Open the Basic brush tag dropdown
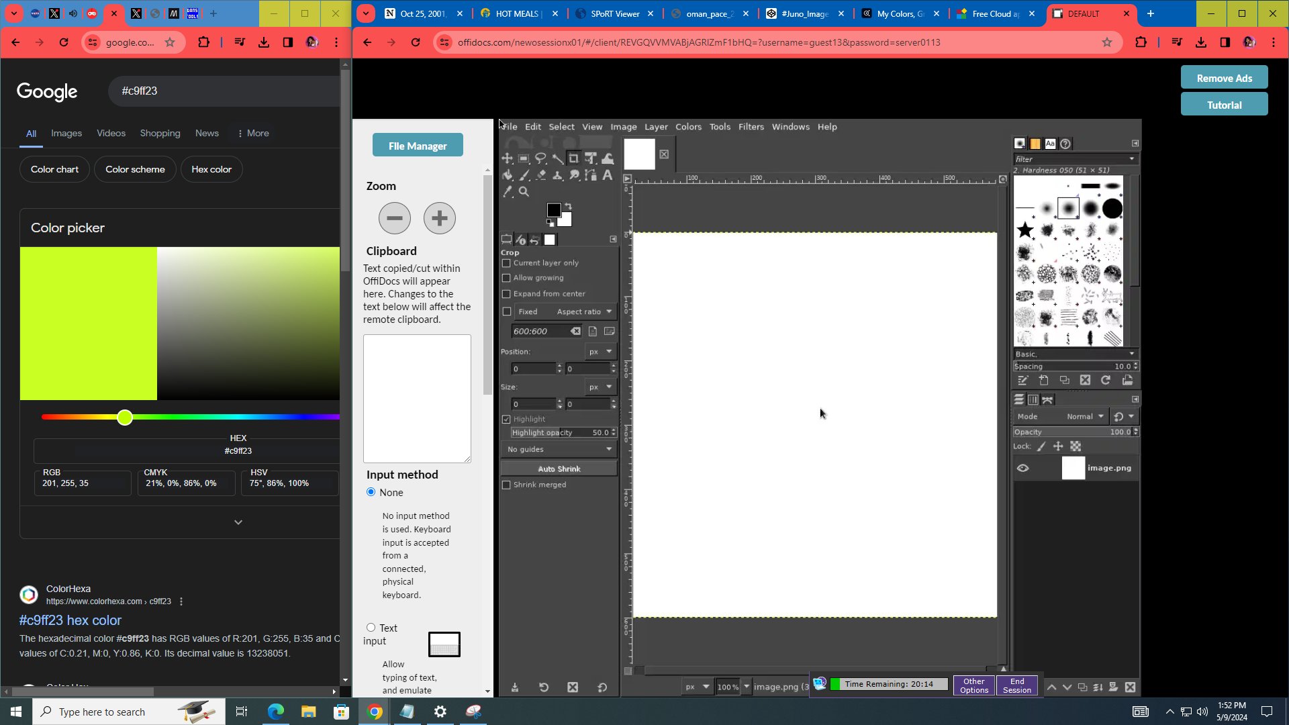This screenshot has width=1289, height=725. 1075,354
